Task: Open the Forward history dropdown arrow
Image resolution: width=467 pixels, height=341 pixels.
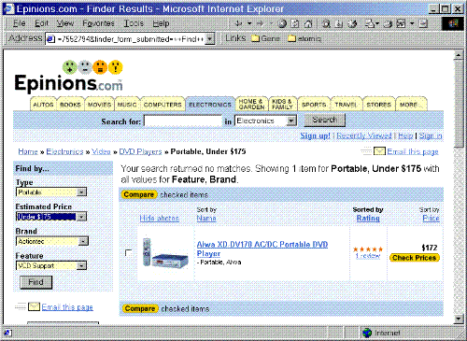Action: [271, 23]
